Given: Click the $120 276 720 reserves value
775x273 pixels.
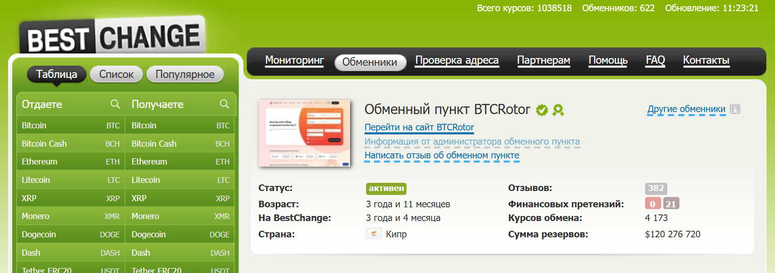Looking at the screenshot, I should point(673,234).
